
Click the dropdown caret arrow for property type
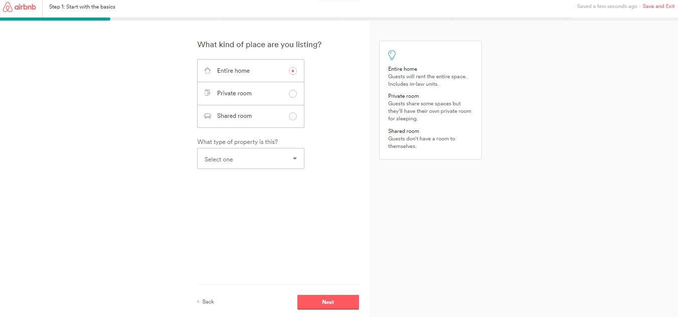pos(295,158)
